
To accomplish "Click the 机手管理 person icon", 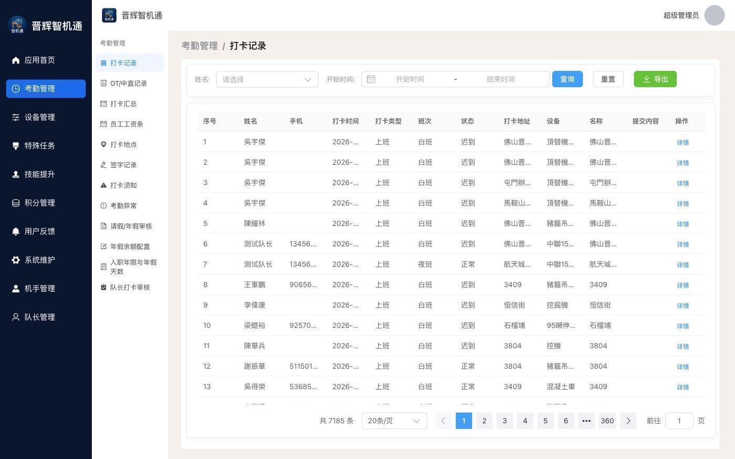I will pyautogui.click(x=16, y=289).
